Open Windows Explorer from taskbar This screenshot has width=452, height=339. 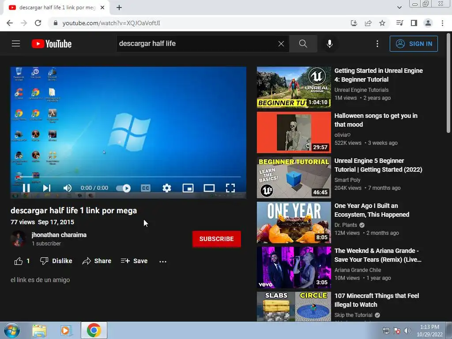39,331
